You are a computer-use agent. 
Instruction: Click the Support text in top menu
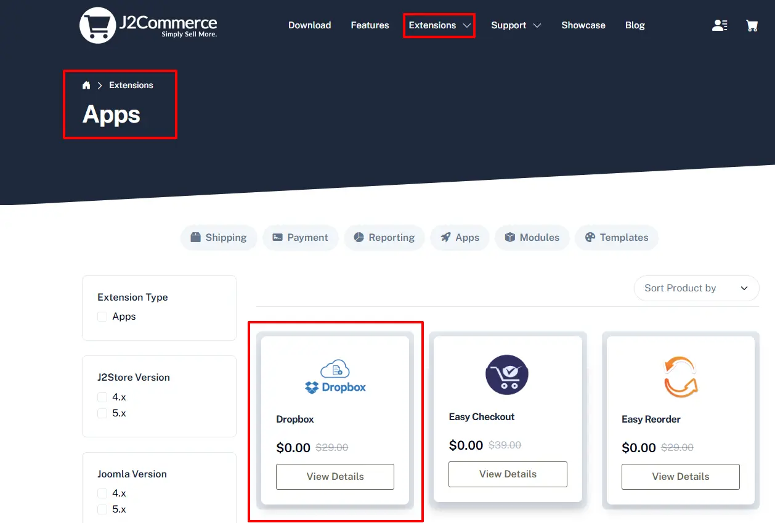(509, 25)
